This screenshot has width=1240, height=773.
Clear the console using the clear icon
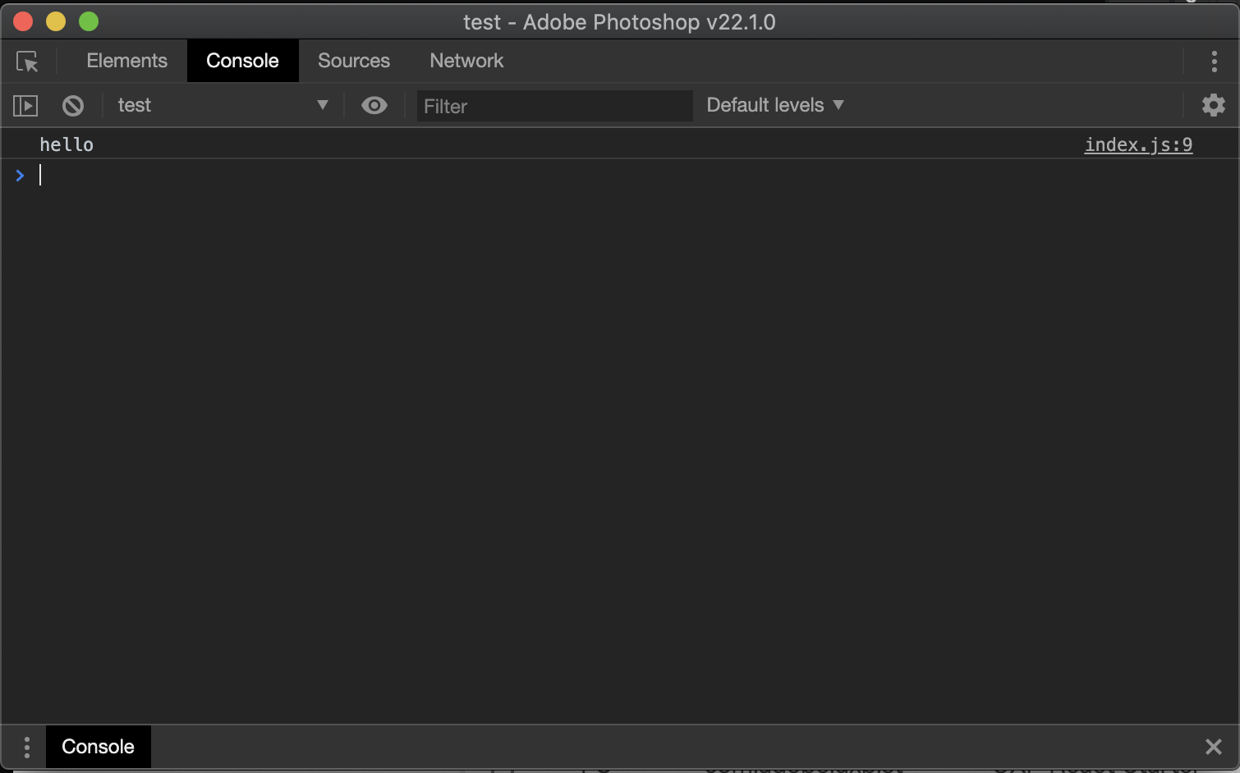point(73,105)
